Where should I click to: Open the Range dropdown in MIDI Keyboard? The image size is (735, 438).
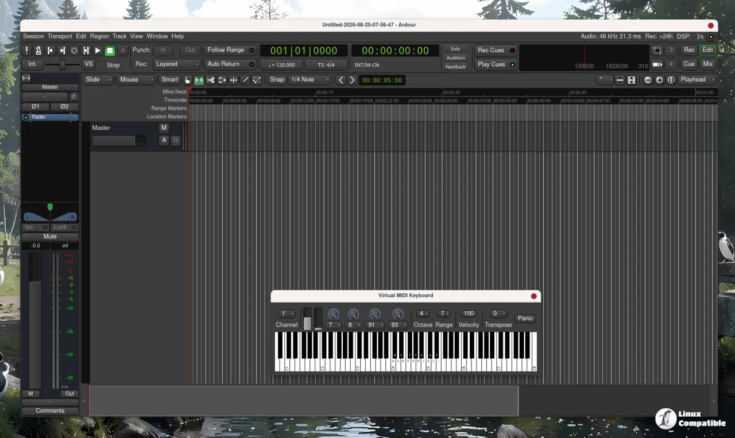[x=444, y=313]
